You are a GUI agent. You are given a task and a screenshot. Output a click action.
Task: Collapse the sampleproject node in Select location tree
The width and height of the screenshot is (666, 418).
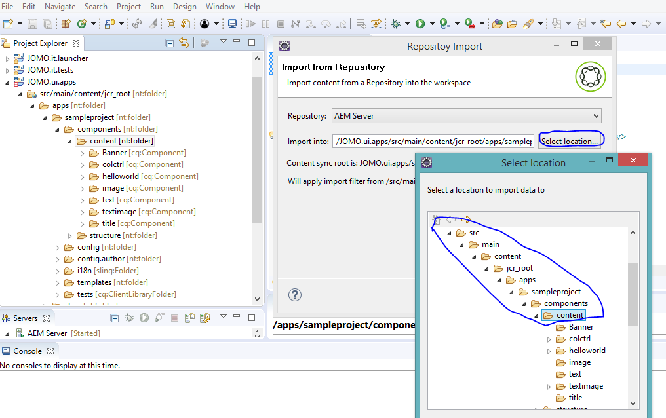click(x=511, y=291)
